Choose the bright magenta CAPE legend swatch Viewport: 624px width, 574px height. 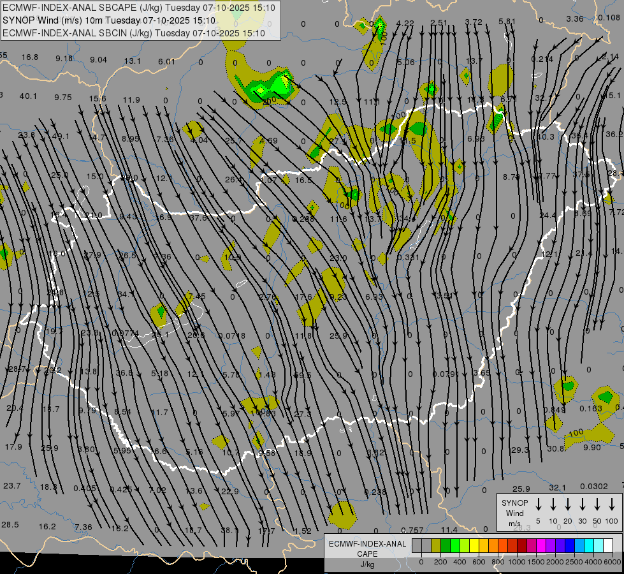tap(541, 545)
